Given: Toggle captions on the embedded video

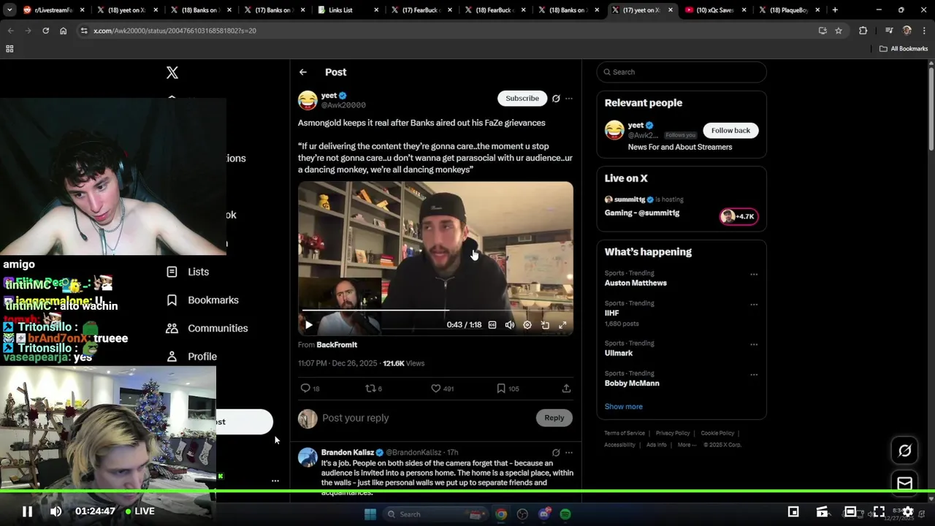Looking at the screenshot, I should [492, 325].
